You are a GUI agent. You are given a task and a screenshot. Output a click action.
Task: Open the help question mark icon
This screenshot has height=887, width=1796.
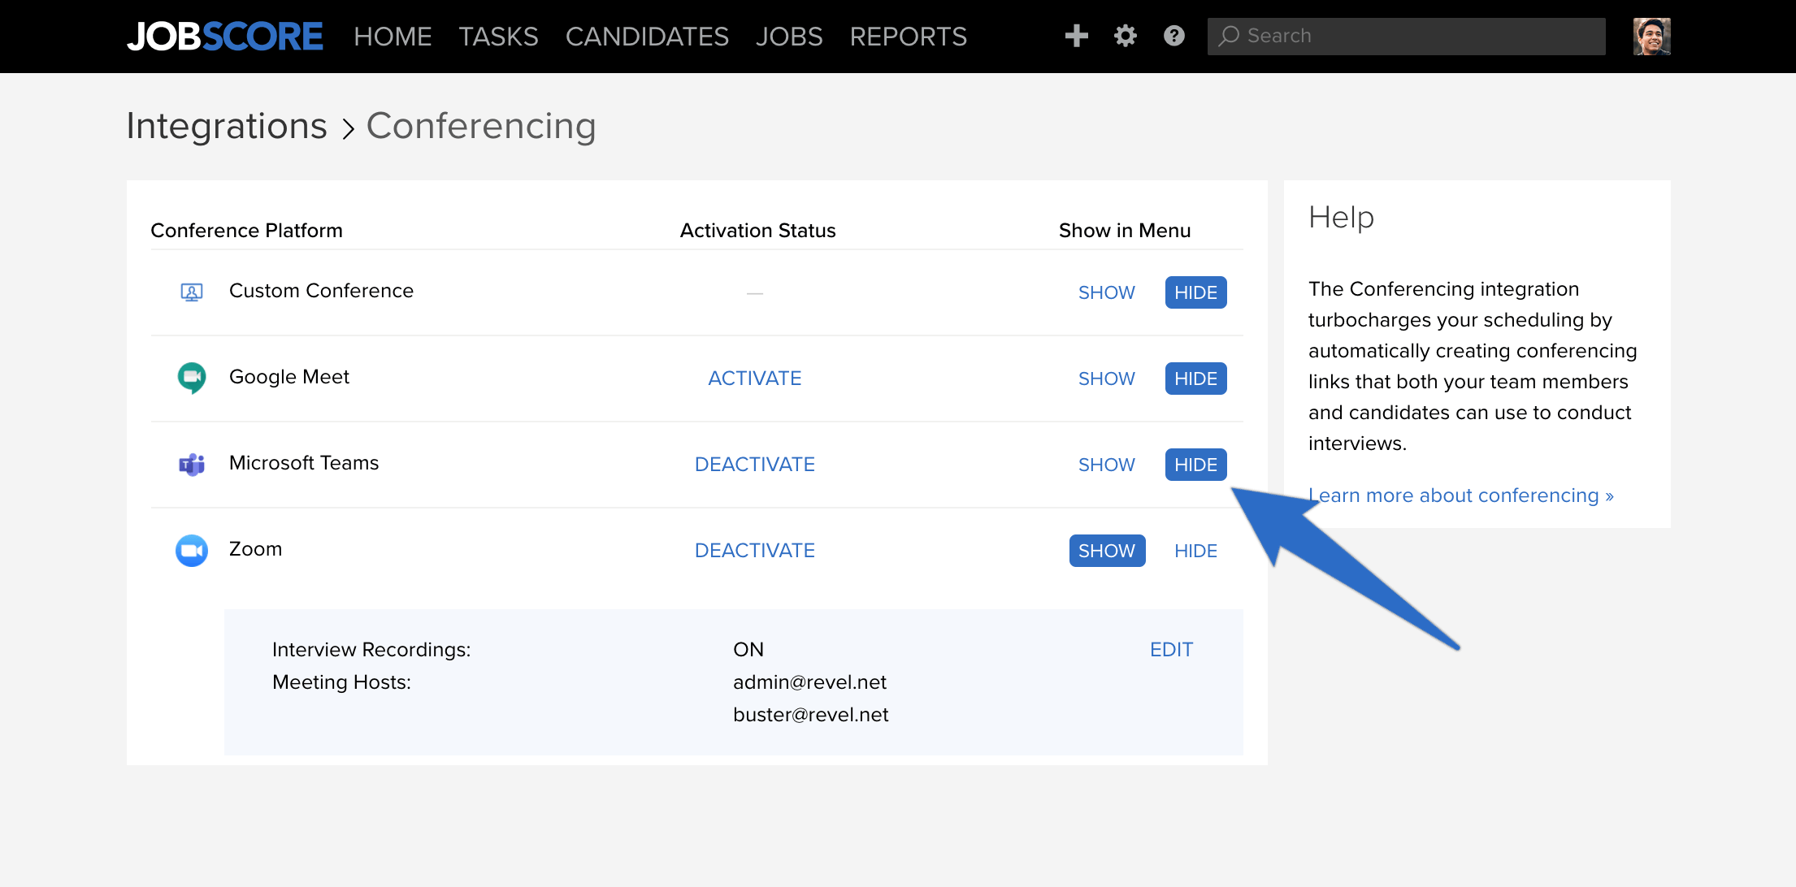(1174, 36)
